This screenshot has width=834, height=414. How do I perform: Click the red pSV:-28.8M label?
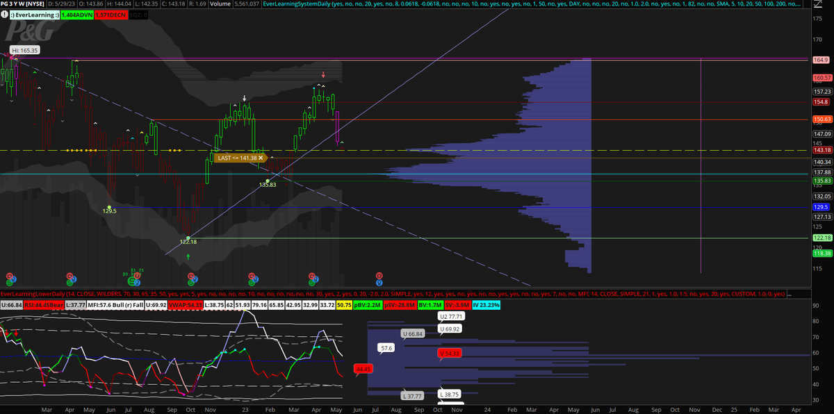[x=400, y=305]
